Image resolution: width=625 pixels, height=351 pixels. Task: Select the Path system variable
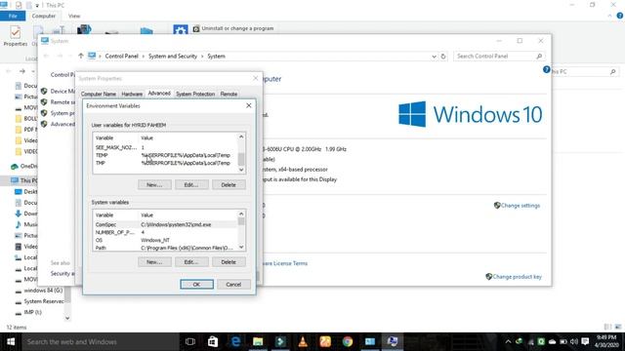165,248
